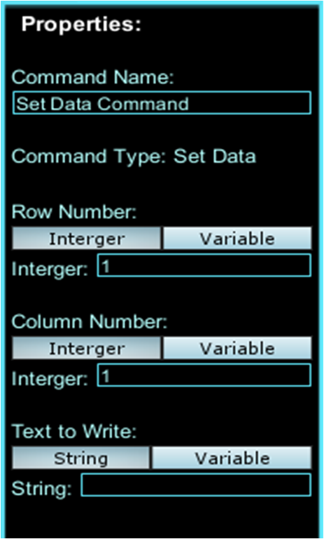Screen dimensions: 324x539
Task: Switch Column Number to Variable mode
Action: 237,348
